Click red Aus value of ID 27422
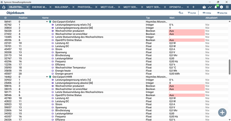Viewport: 231px width, 121px height. click(x=187, y=34)
